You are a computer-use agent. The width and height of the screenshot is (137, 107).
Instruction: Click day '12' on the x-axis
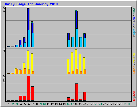52,104
